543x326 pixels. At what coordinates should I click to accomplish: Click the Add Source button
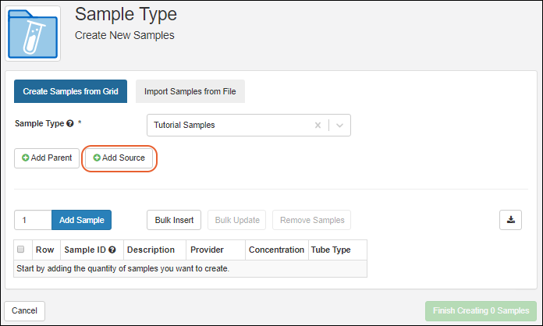coord(119,158)
